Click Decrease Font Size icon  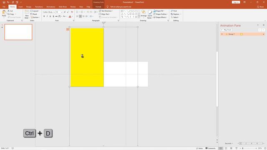coord(68,12)
